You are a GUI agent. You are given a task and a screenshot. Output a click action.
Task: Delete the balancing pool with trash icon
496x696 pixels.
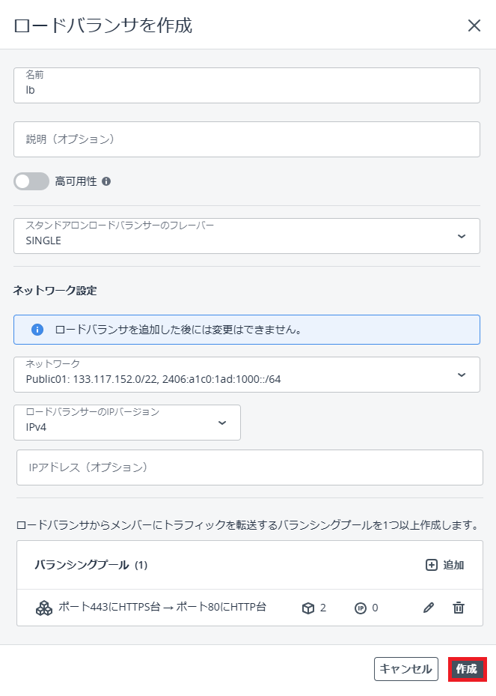[459, 608]
